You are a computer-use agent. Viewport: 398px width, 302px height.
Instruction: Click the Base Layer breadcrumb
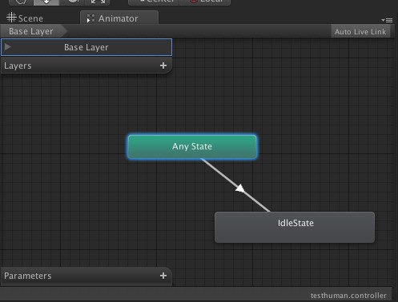34,31
